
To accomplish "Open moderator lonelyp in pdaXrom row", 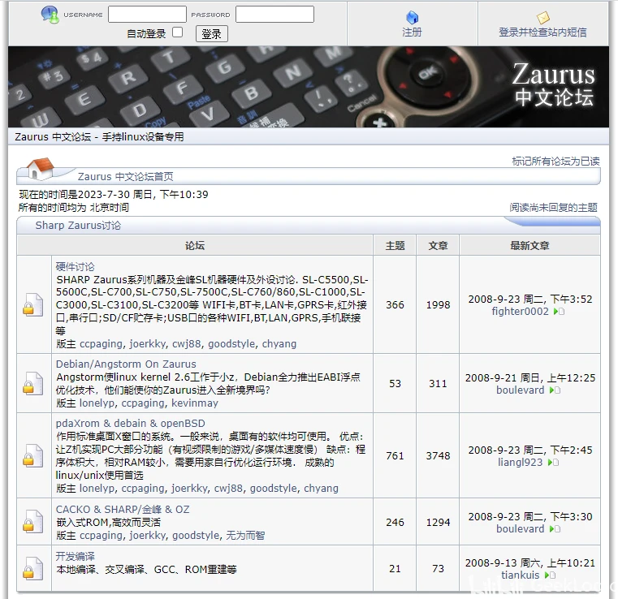I will [97, 489].
